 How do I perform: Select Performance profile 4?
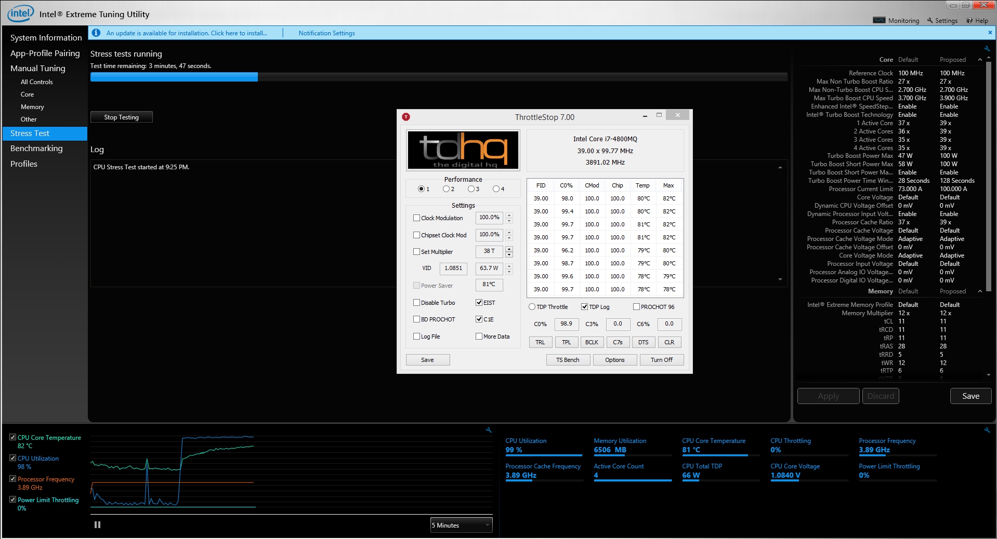click(x=496, y=189)
